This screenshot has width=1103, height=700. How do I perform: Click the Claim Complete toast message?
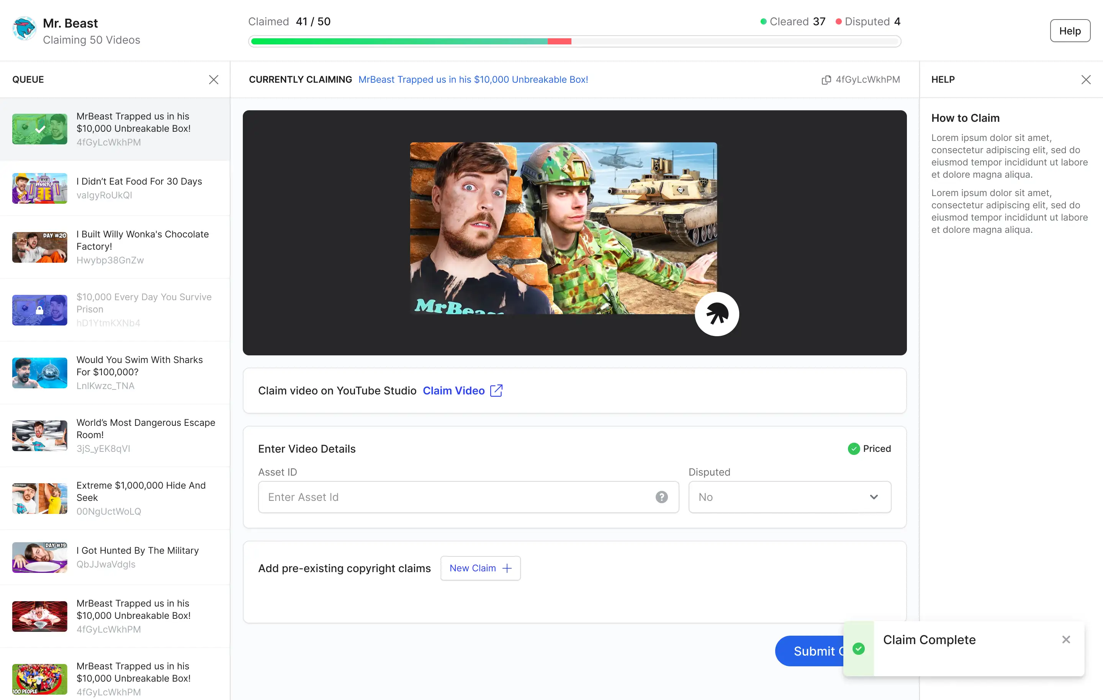tap(929, 639)
